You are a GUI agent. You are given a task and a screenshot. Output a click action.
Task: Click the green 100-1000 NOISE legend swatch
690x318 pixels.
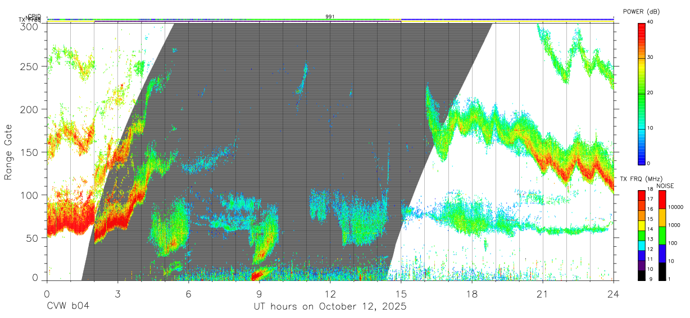tap(661, 235)
